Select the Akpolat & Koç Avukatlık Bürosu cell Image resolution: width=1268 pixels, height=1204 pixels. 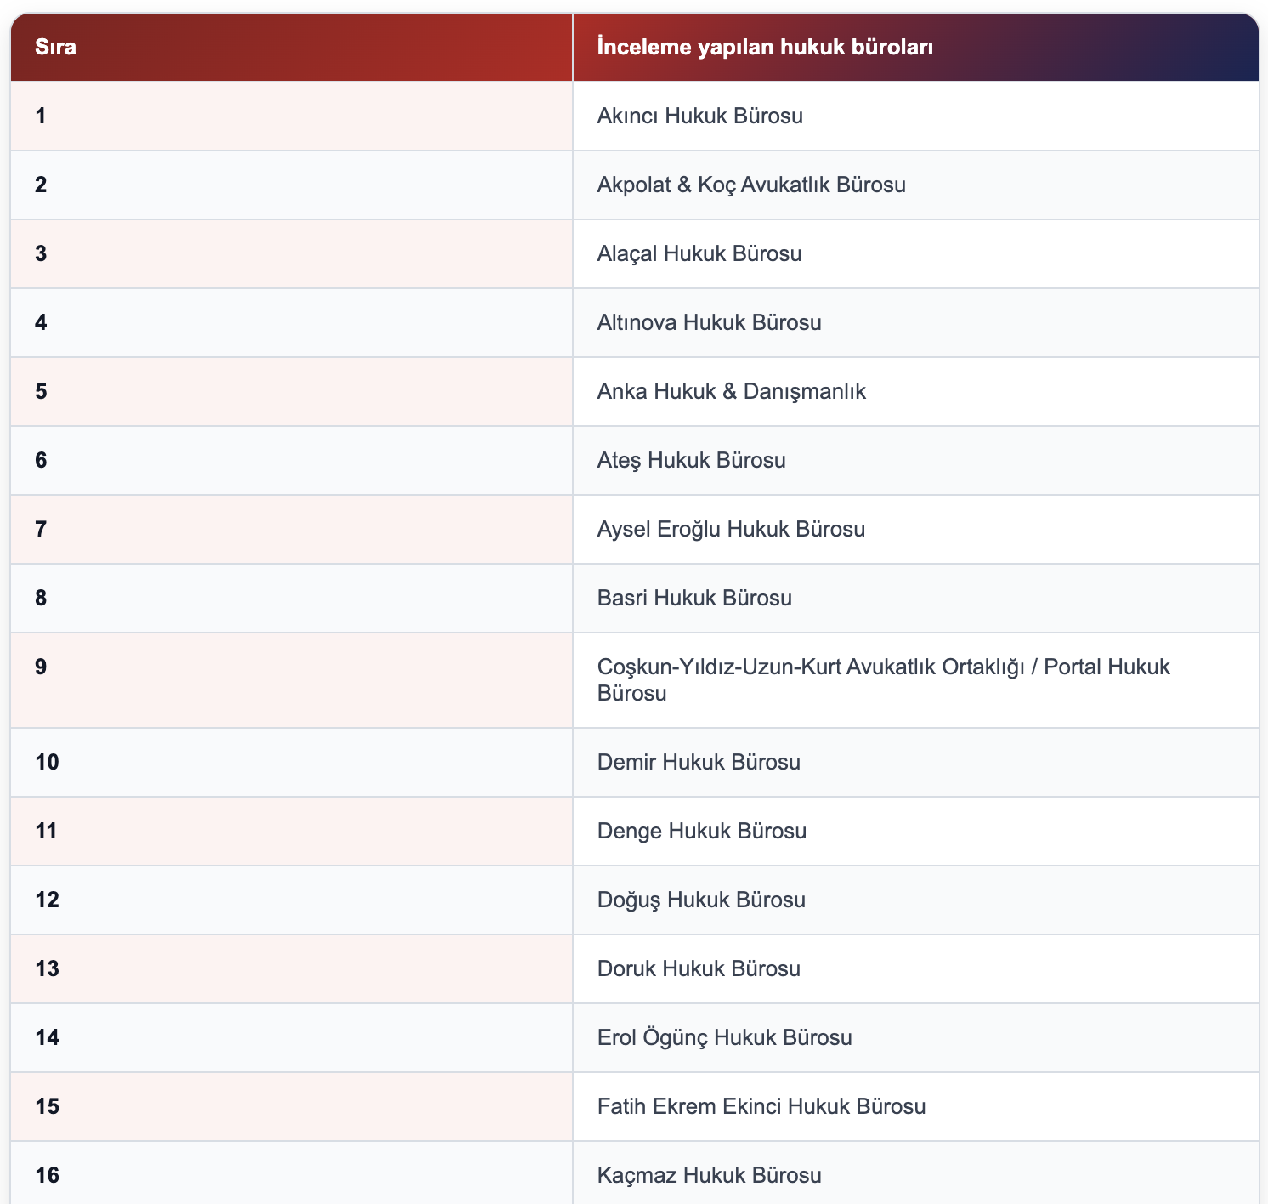(x=916, y=185)
